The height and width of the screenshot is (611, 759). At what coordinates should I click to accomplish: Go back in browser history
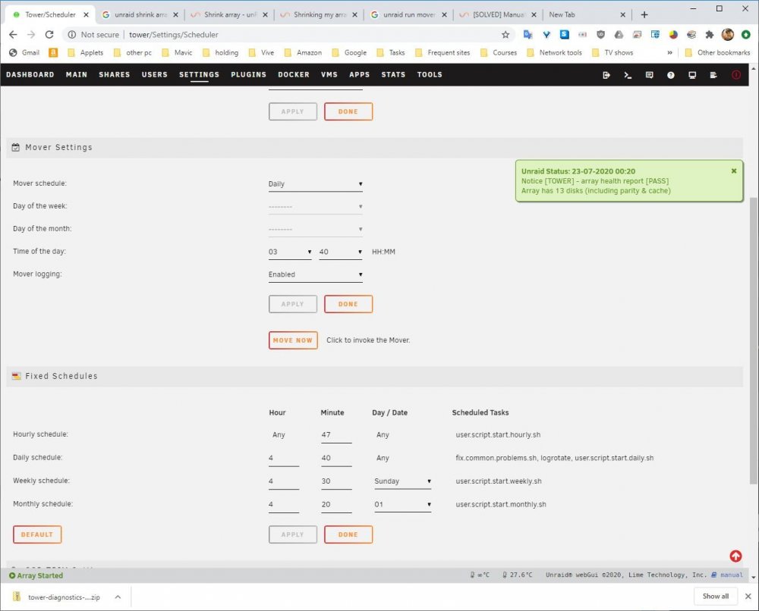(x=13, y=34)
